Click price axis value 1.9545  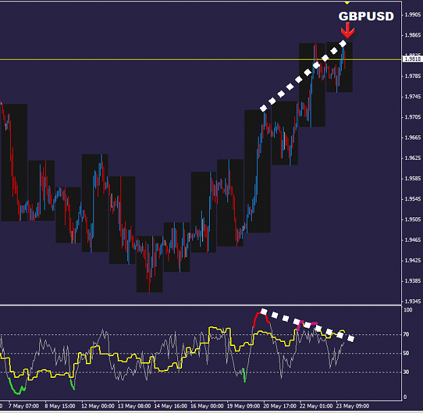413,199
